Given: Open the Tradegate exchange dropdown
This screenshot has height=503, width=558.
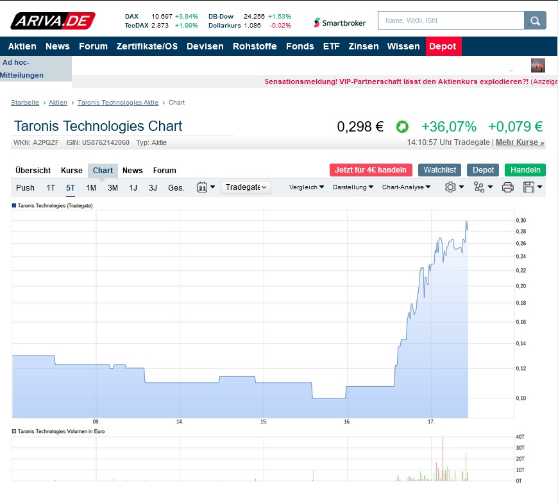Looking at the screenshot, I should [246, 187].
